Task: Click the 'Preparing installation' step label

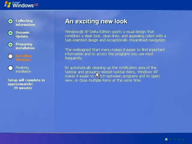Action: (25, 46)
